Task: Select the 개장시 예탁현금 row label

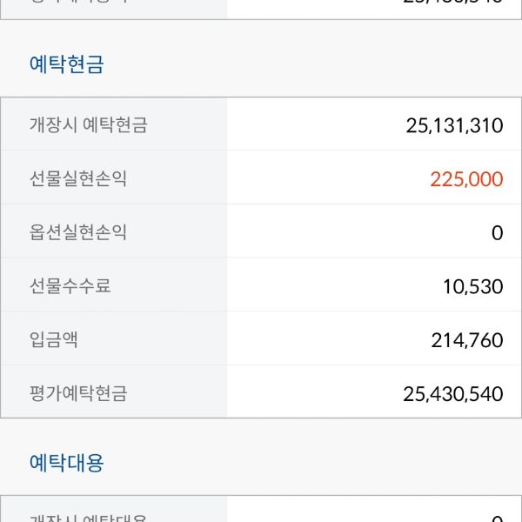Action: [x=88, y=124]
